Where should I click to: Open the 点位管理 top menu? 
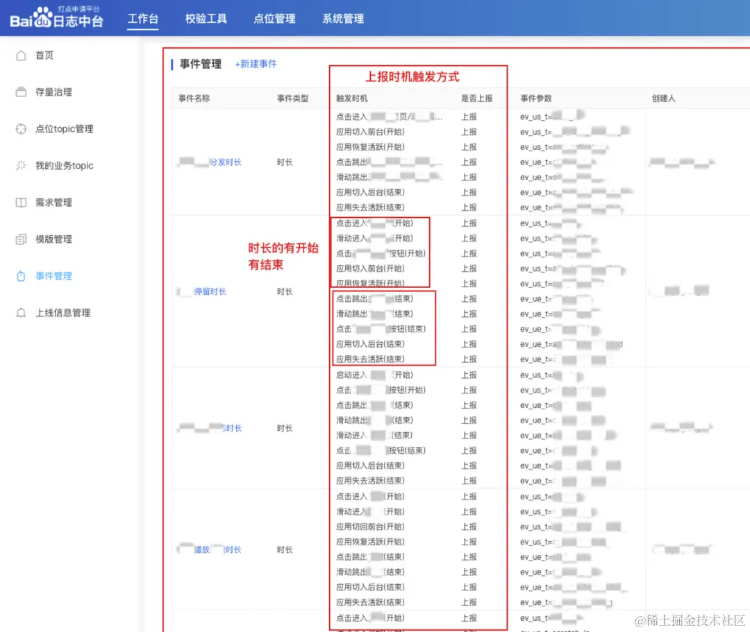coord(274,19)
